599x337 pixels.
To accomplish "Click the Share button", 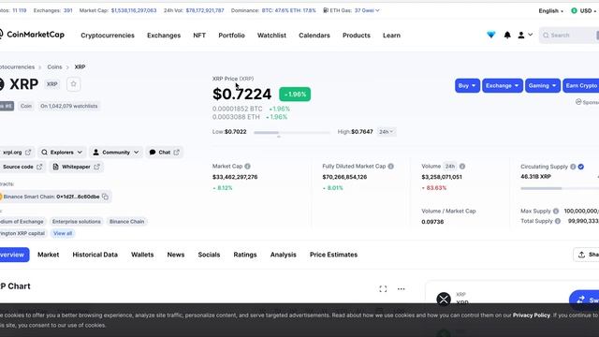I will pos(587,255).
